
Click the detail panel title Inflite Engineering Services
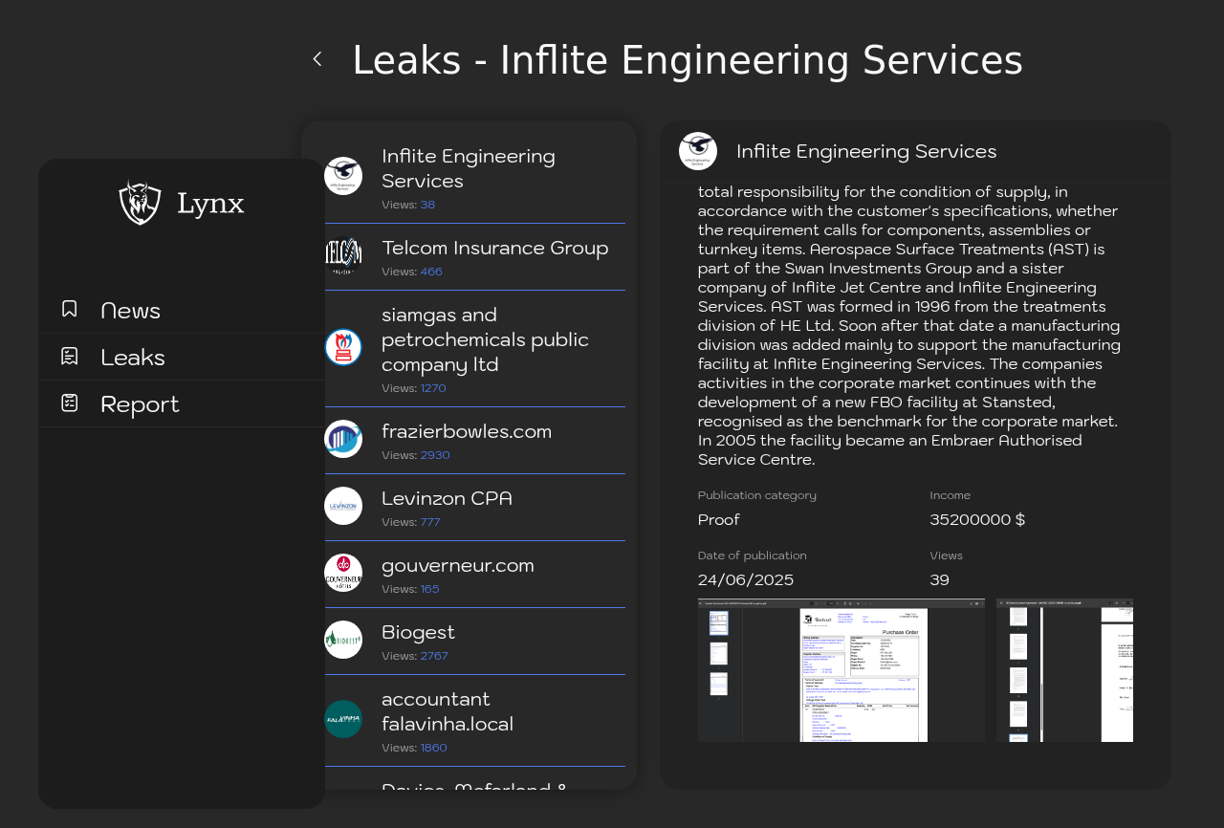point(866,151)
